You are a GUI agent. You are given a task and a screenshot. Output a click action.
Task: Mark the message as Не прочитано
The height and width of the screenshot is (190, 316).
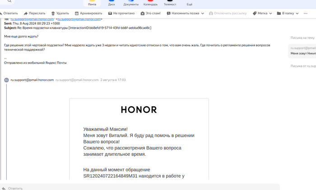(121, 14)
